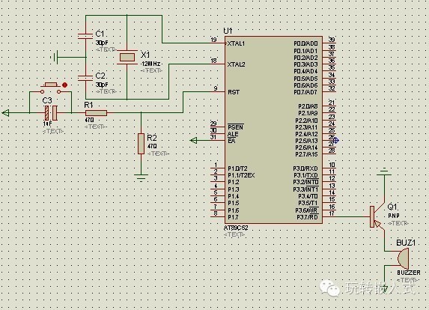Toggle the reset push button switch
Screen dimensions: 429x310
click(x=51, y=88)
